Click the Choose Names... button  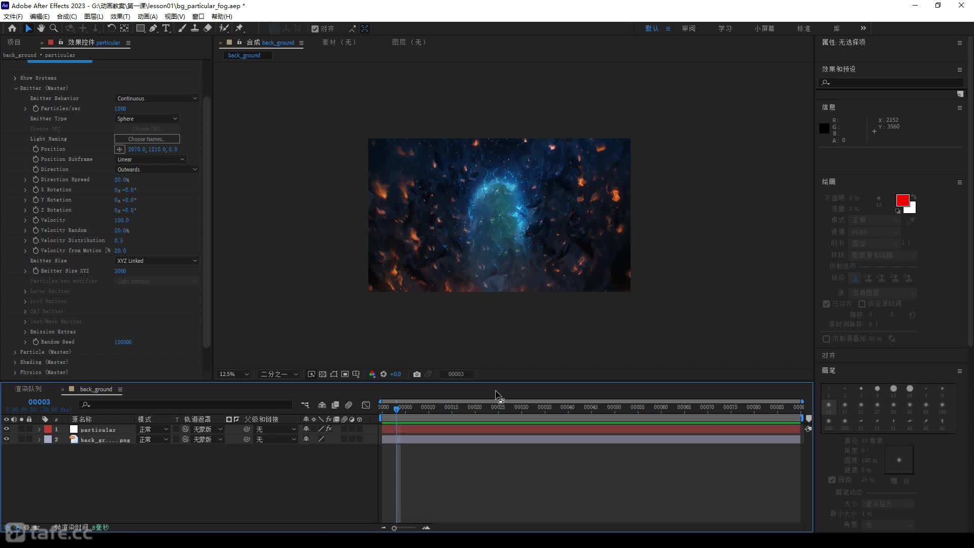(147, 139)
